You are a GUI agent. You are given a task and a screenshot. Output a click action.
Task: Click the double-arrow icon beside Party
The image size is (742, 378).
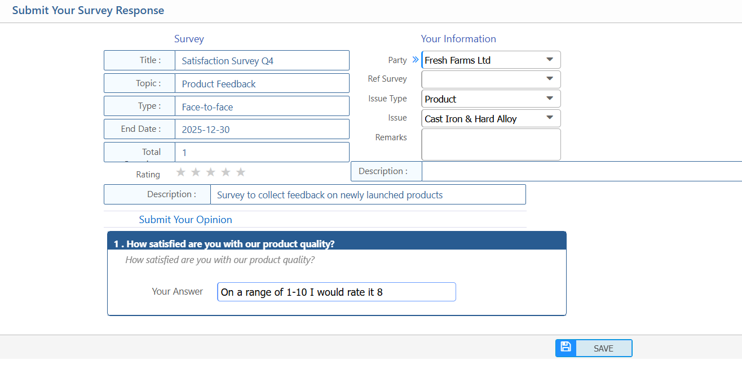416,60
